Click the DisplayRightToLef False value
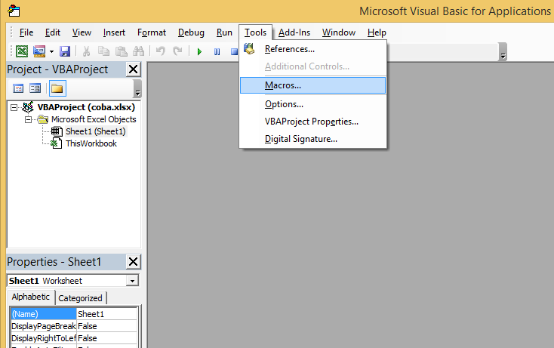 106,338
